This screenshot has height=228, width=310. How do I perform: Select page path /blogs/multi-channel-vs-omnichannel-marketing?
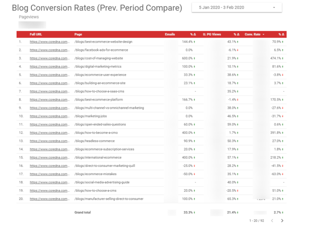click(x=109, y=108)
